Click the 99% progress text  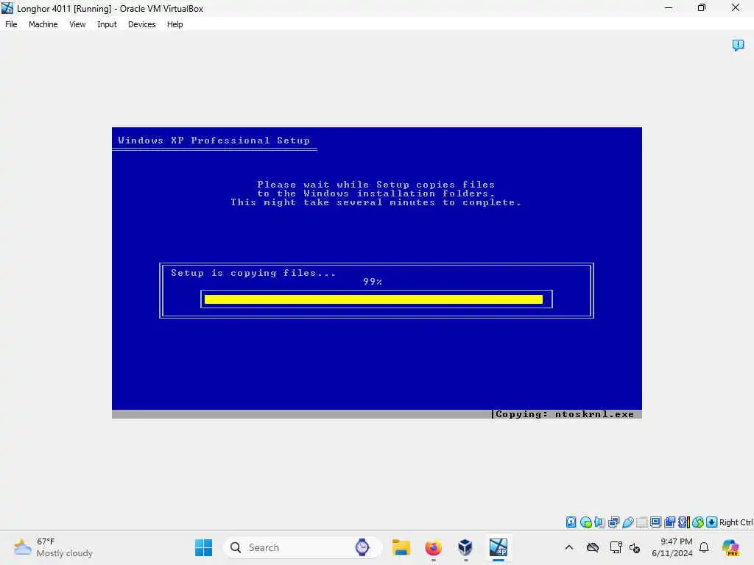(x=373, y=282)
